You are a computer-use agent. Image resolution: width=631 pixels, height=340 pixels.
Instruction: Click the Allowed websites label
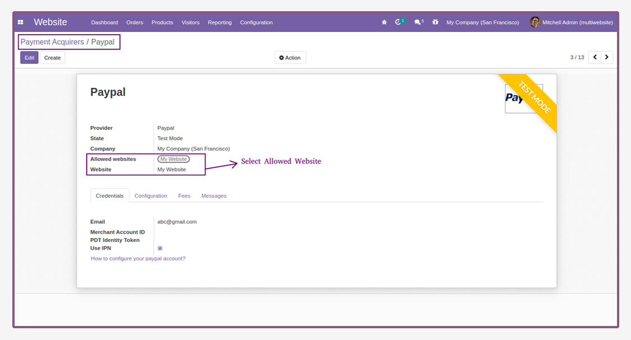(x=113, y=159)
